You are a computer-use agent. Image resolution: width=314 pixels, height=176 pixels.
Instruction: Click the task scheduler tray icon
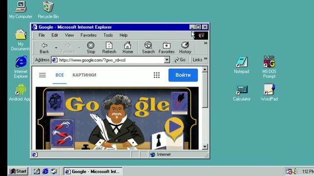[289, 171]
